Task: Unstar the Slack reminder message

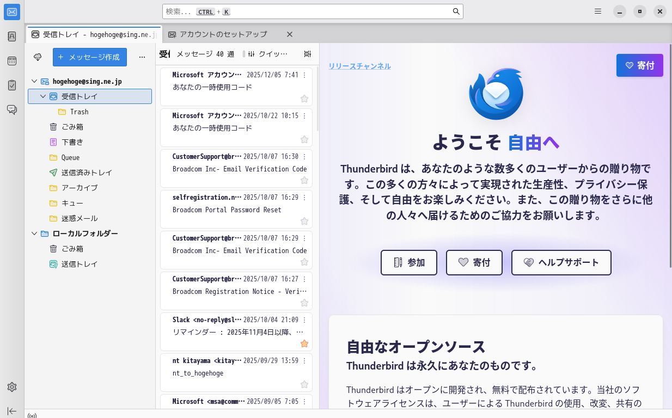Action: click(304, 343)
